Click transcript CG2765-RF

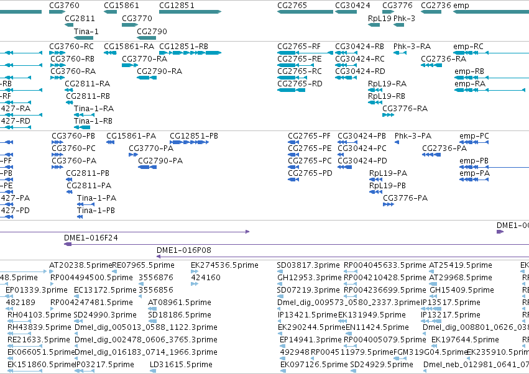point(305,53)
